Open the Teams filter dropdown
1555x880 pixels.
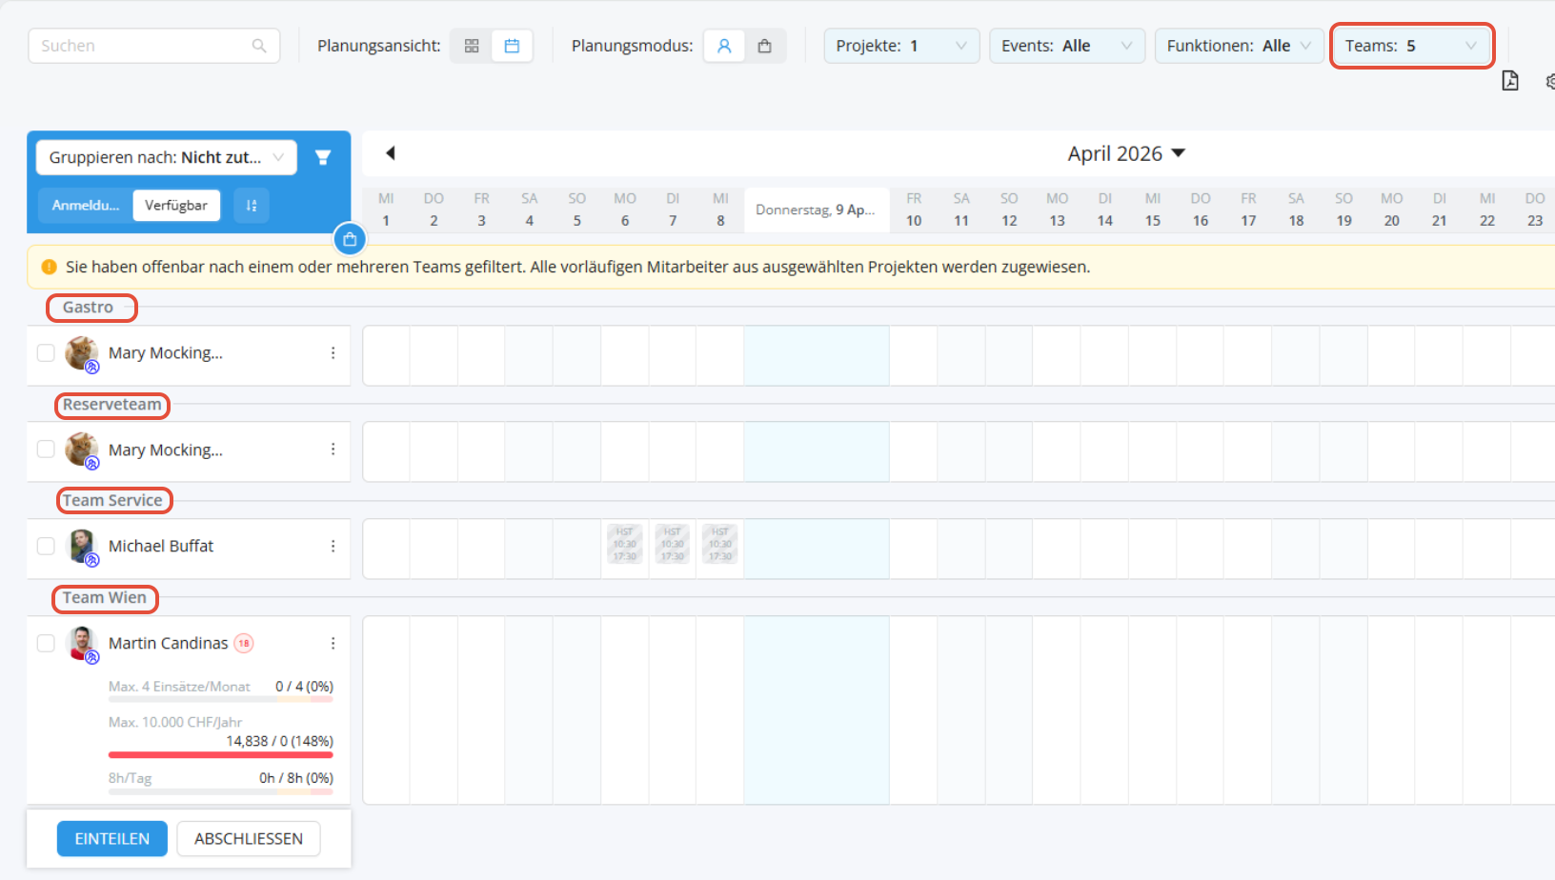[x=1411, y=46]
